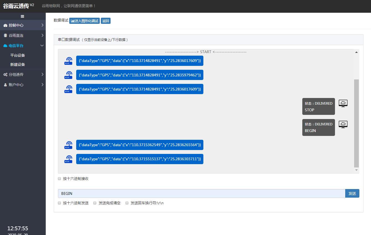Click the 返回 return button

click(x=106, y=20)
